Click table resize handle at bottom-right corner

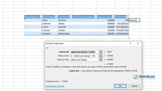[129, 38]
